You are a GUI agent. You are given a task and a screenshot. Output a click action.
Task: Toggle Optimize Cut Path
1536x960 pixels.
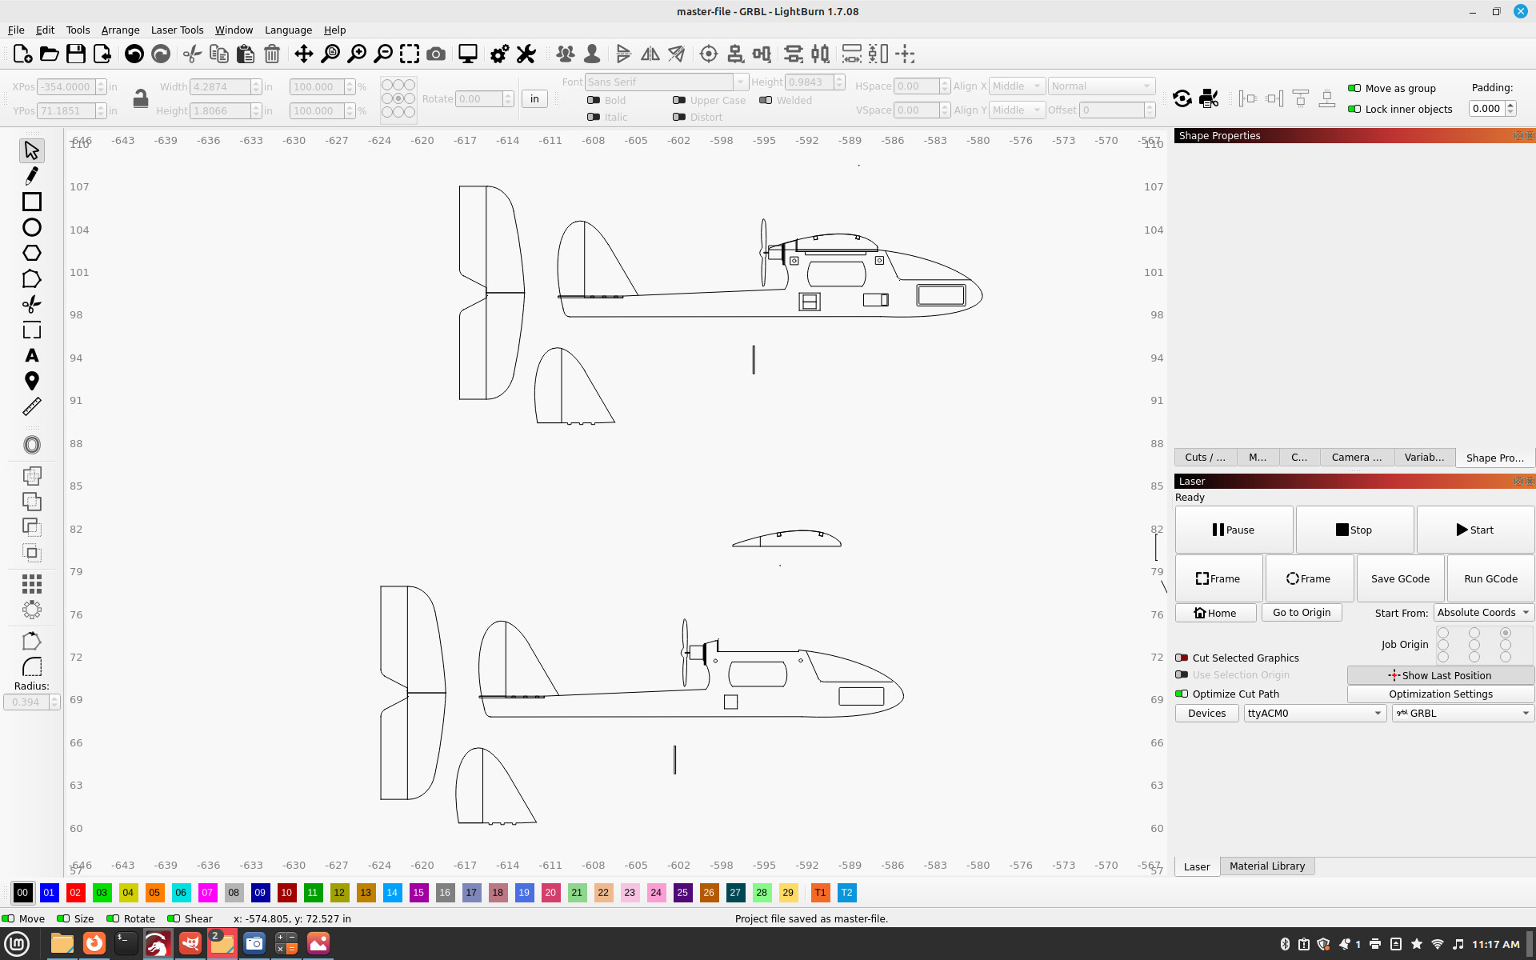[x=1182, y=694]
